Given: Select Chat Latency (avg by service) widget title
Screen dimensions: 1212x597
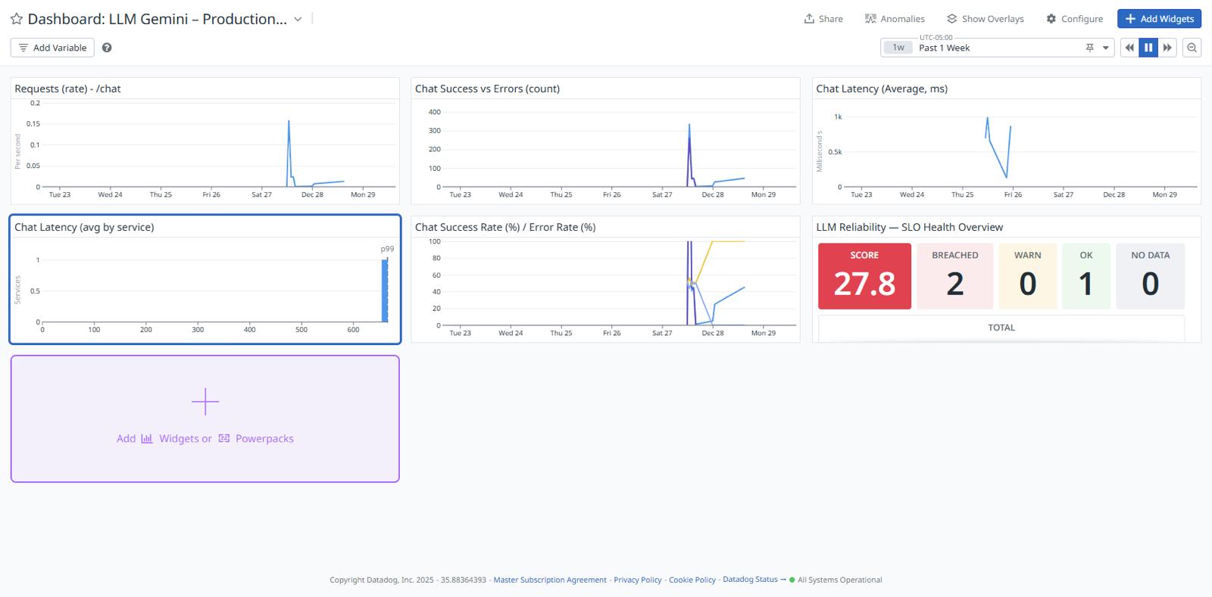Looking at the screenshot, I should point(84,227).
